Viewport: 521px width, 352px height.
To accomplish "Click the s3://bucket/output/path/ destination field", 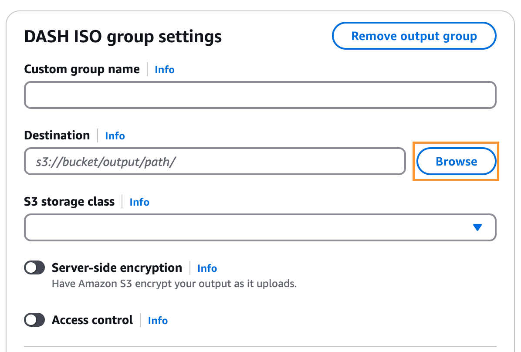I will coord(215,161).
